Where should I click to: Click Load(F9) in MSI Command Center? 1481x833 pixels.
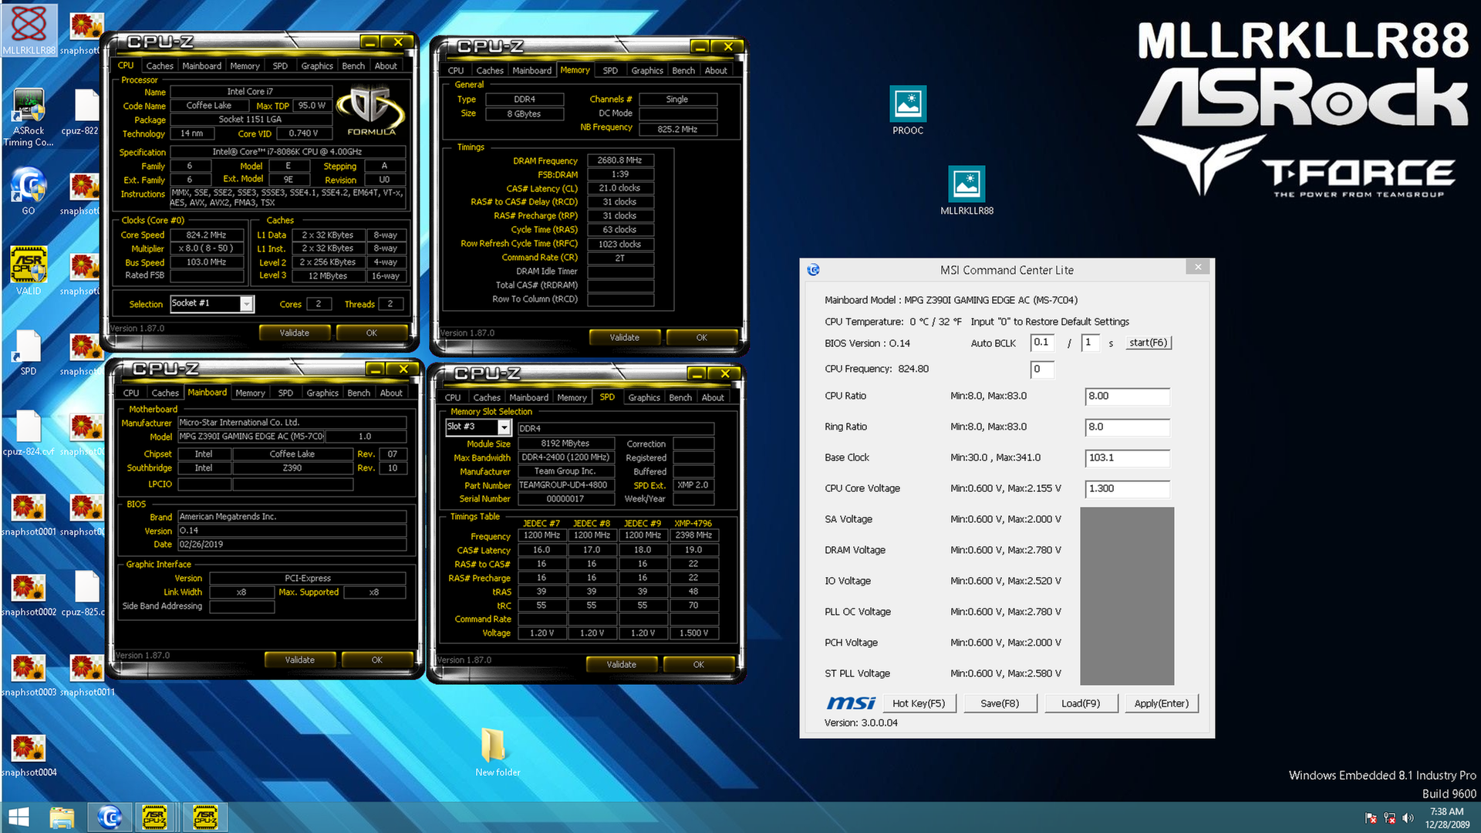[1081, 703]
